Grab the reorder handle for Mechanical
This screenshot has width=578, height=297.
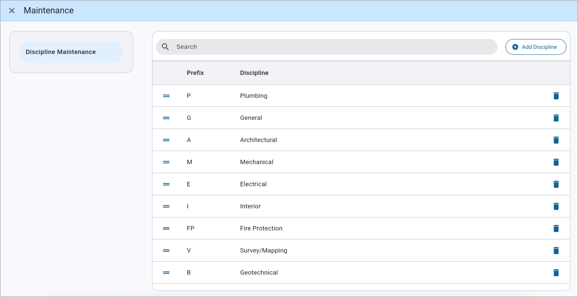click(x=166, y=162)
